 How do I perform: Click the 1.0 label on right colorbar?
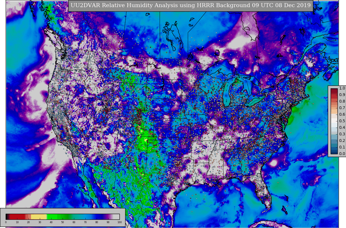point(342,88)
